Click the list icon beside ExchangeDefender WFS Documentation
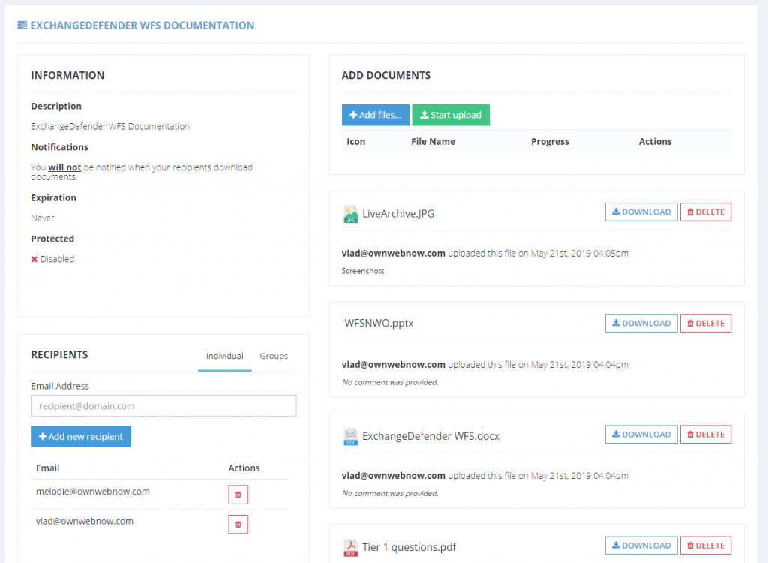768x563 pixels. click(22, 25)
